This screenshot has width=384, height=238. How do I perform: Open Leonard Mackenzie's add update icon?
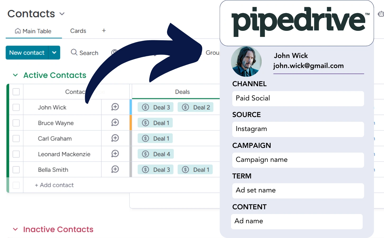(115, 154)
